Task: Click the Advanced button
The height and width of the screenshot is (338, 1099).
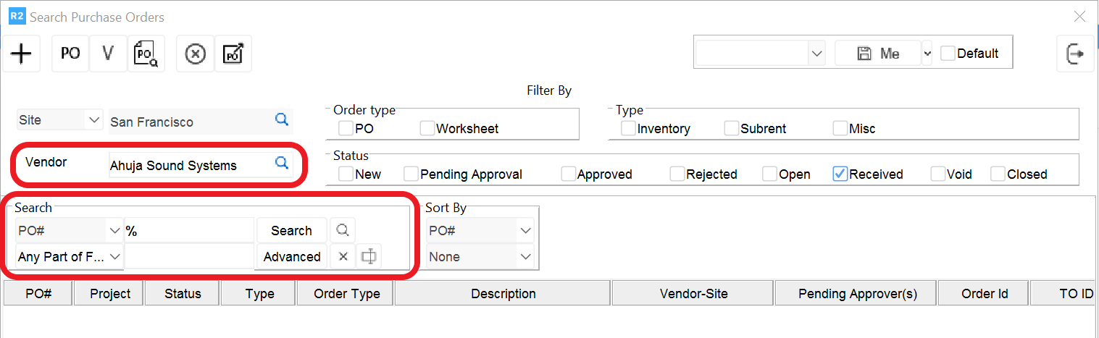Action: [292, 256]
